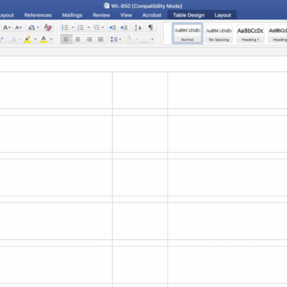
Task: Open the highlight color dropdown arrow
Action: (x=35, y=39)
